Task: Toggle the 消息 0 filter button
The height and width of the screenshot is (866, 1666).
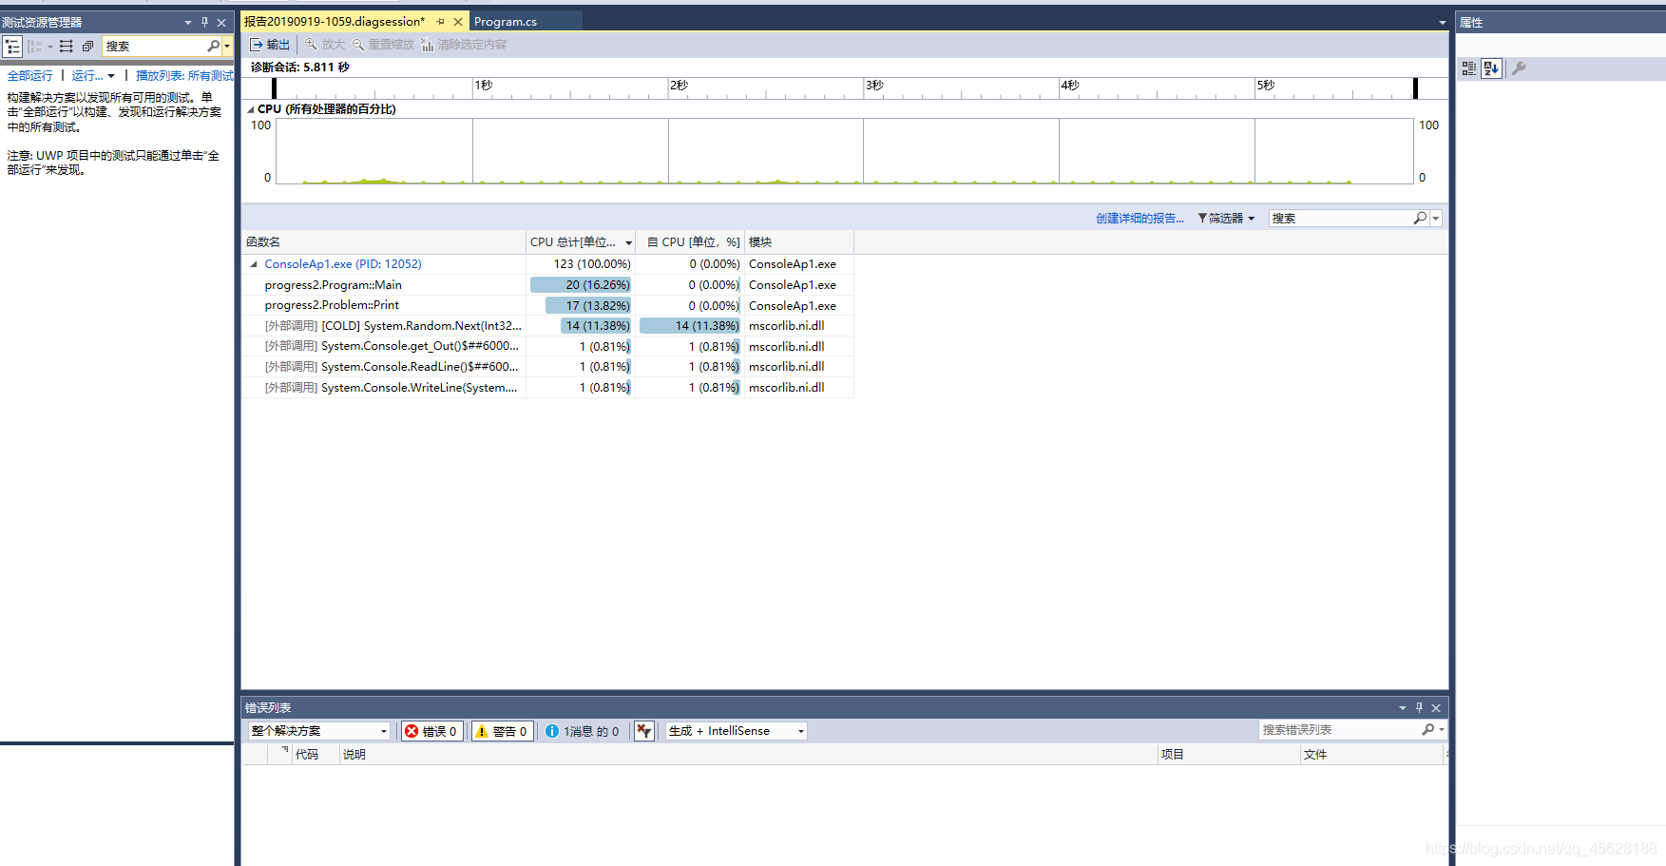Action: (583, 731)
